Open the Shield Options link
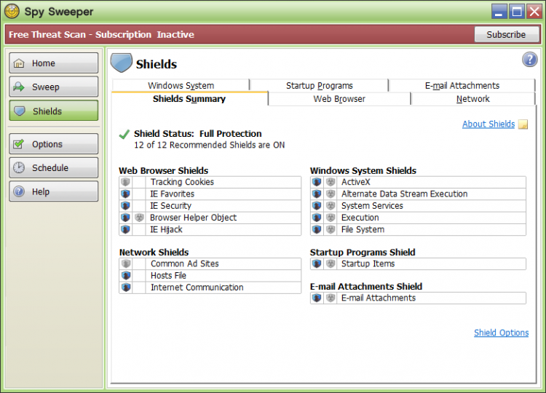546x393 pixels. point(501,333)
